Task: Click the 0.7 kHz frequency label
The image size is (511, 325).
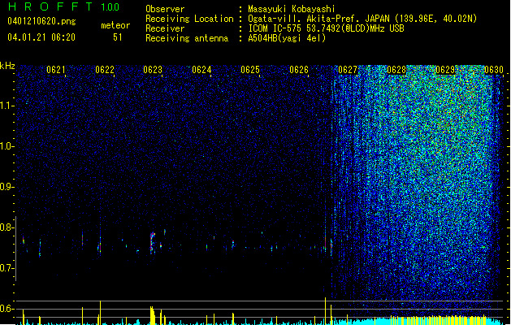Action: (6, 268)
